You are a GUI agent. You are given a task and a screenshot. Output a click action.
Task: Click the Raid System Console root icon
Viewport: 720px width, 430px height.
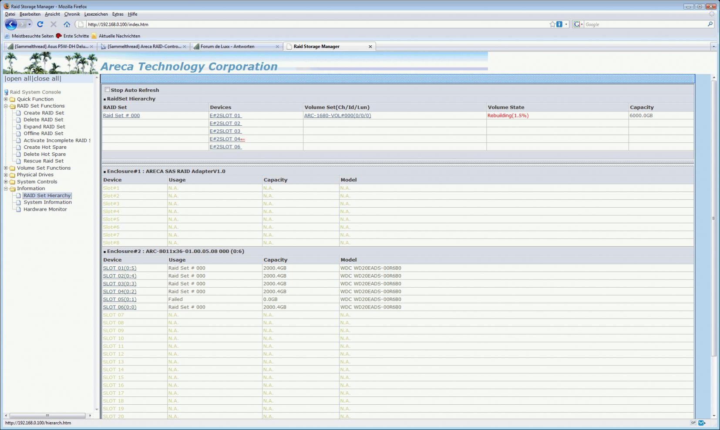point(6,92)
